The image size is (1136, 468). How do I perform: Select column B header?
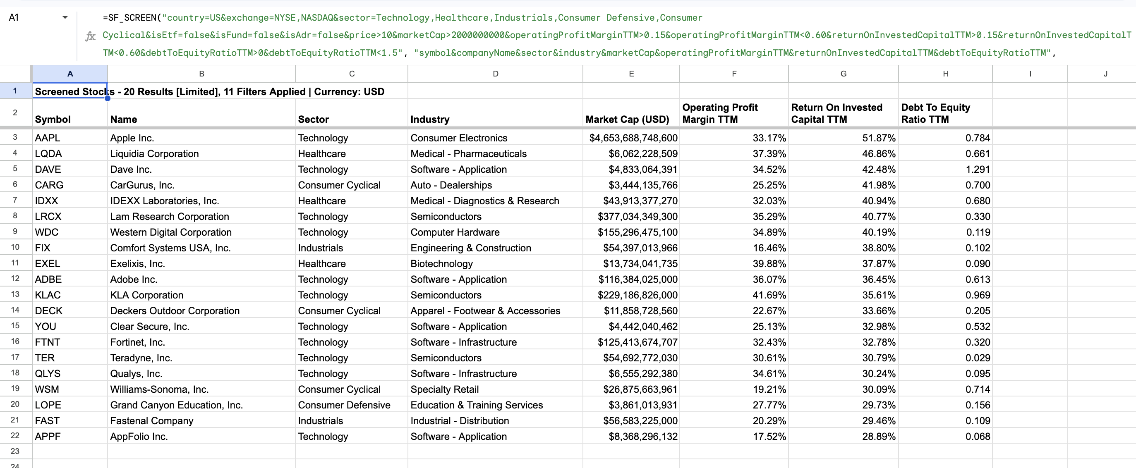[x=201, y=74]
